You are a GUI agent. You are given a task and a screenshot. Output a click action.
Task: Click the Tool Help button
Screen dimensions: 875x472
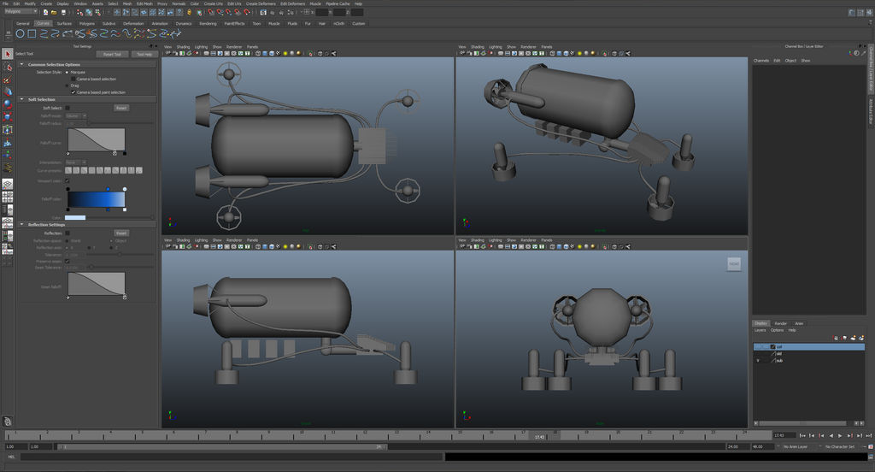pyautogui.click(x=144, y=54)
